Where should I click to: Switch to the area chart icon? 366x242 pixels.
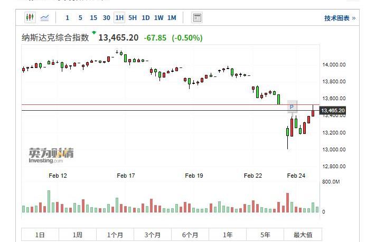click(x=44, y=18)
